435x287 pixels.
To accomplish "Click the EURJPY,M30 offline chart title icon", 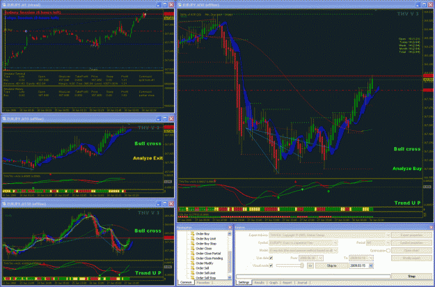I will (180, 5).
